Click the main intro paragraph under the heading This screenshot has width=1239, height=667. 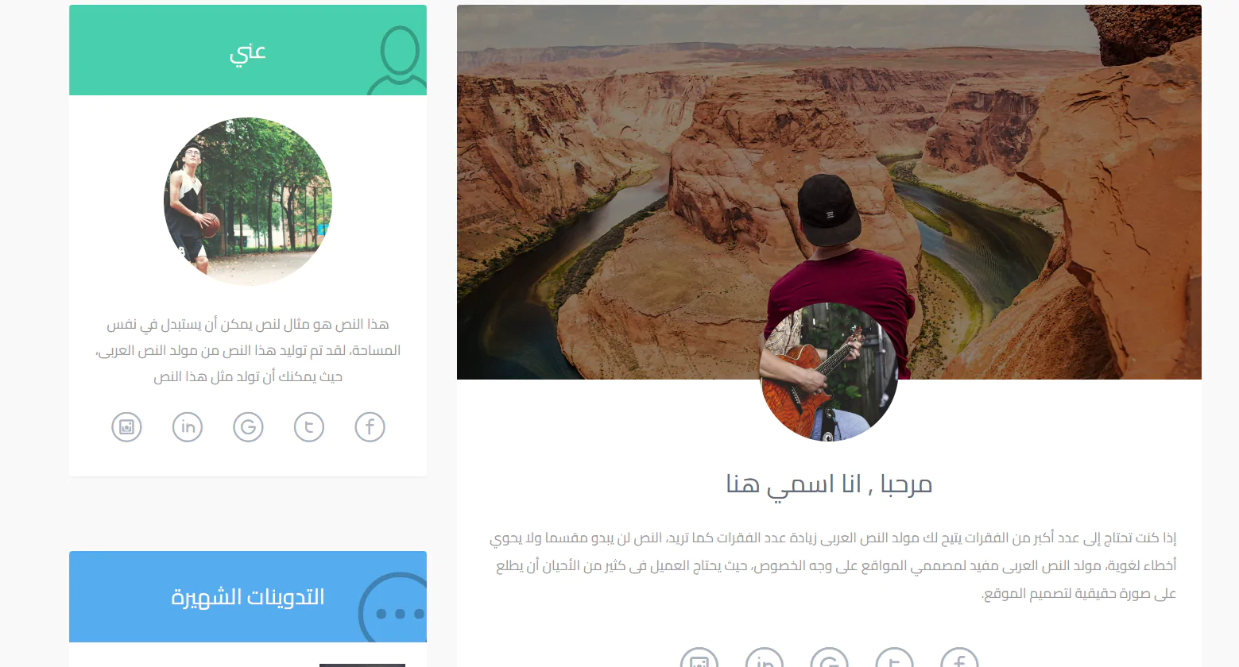(832, 565)
